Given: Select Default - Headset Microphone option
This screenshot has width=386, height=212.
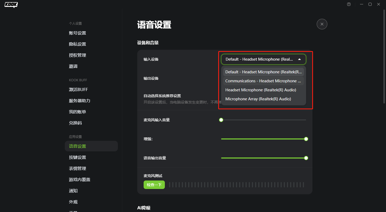Looking at the screenshot, I should pos(264,72).
